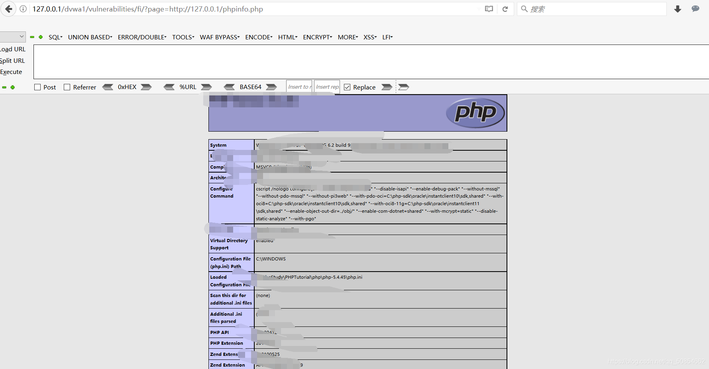Click green plus icon beside SQL menu

pos(41,37)
